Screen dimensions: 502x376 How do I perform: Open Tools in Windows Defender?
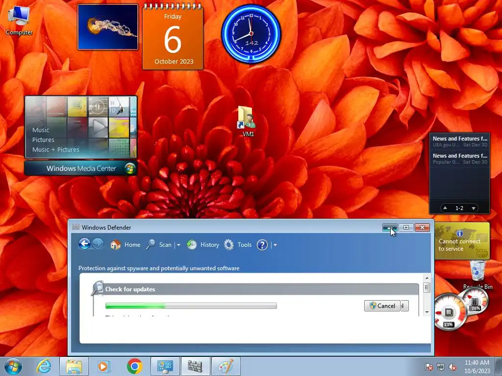(238, 245)
